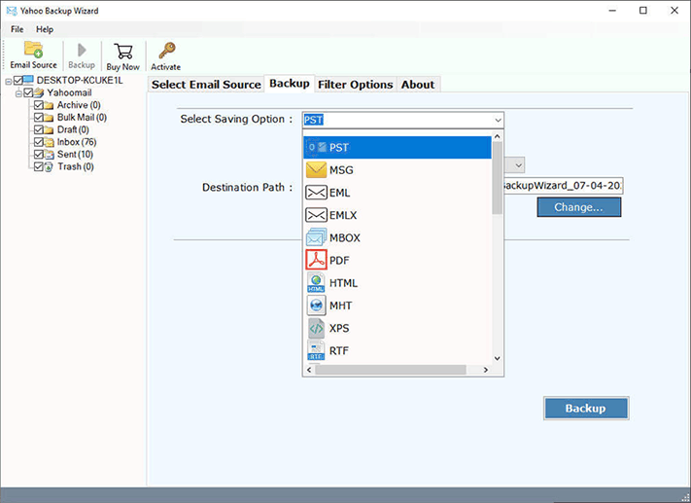The height and width of the screenshot is (503, 691).
Task: Collapse the Yahoomail tree node
Action: click(x=19, y=92)
